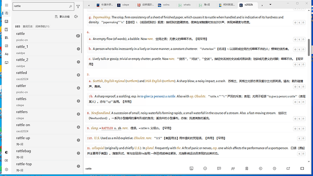
Task: Click the magnifier icon in search box
Action: point(70,6)
